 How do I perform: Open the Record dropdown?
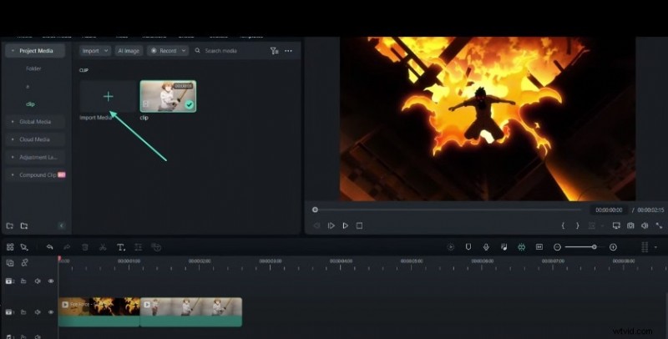click(x=168, y=51)
